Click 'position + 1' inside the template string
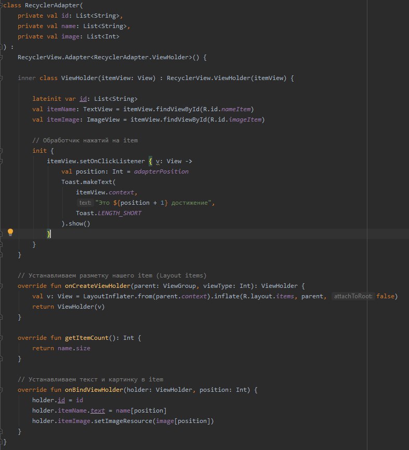 click(142, 203)
